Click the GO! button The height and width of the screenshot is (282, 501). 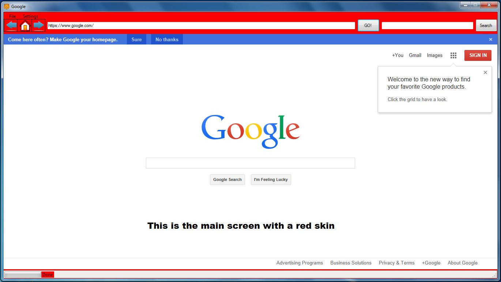tap(368, 26)
